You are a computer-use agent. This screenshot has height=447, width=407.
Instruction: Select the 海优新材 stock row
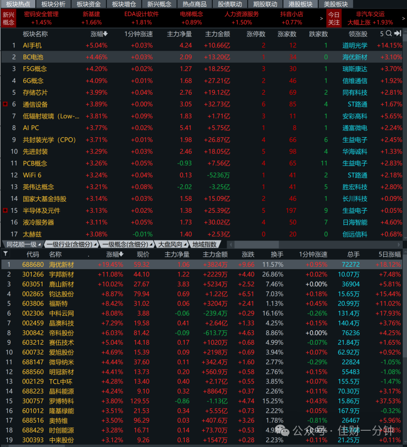point(202,264)
